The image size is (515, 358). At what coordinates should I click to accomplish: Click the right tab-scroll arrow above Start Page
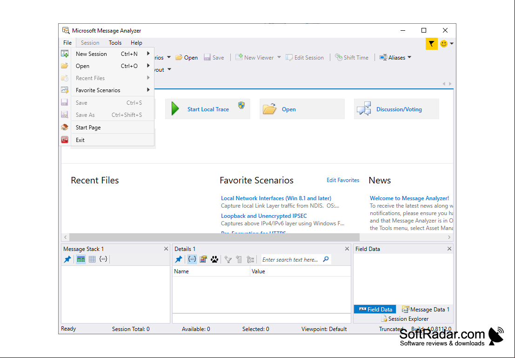click(x=450, y=84)
